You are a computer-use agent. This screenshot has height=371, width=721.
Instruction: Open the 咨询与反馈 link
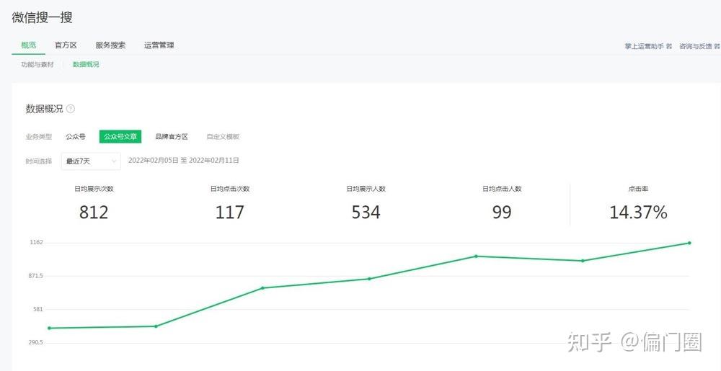tap(696, 46)
